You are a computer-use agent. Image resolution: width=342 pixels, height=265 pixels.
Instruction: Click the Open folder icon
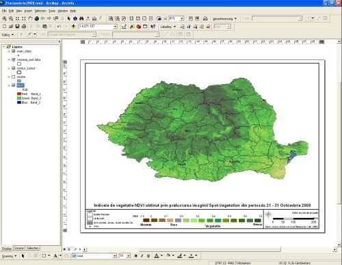click(x=11, y=27)
